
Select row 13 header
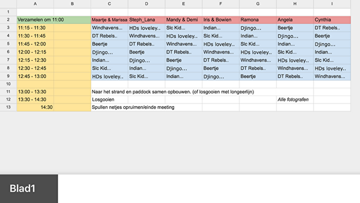pyautogui.click(x=8, y=107)
